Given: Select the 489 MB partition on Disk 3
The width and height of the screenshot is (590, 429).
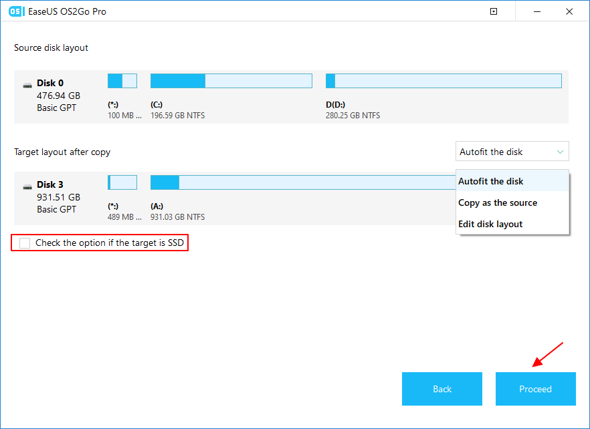Looking at the screenshot, I should click(x=122, y=182).
